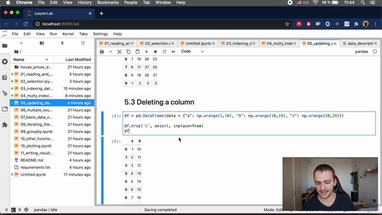
Task: Open 01_reading_and_... notebook in file list
Action: (x=52, y=74)
